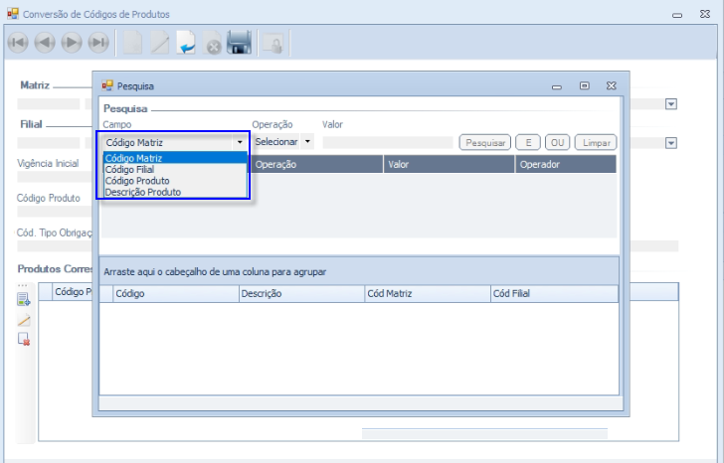The image size is (724, 463).
Task: Go to previous record in toolbar
Action: [45, 43]
